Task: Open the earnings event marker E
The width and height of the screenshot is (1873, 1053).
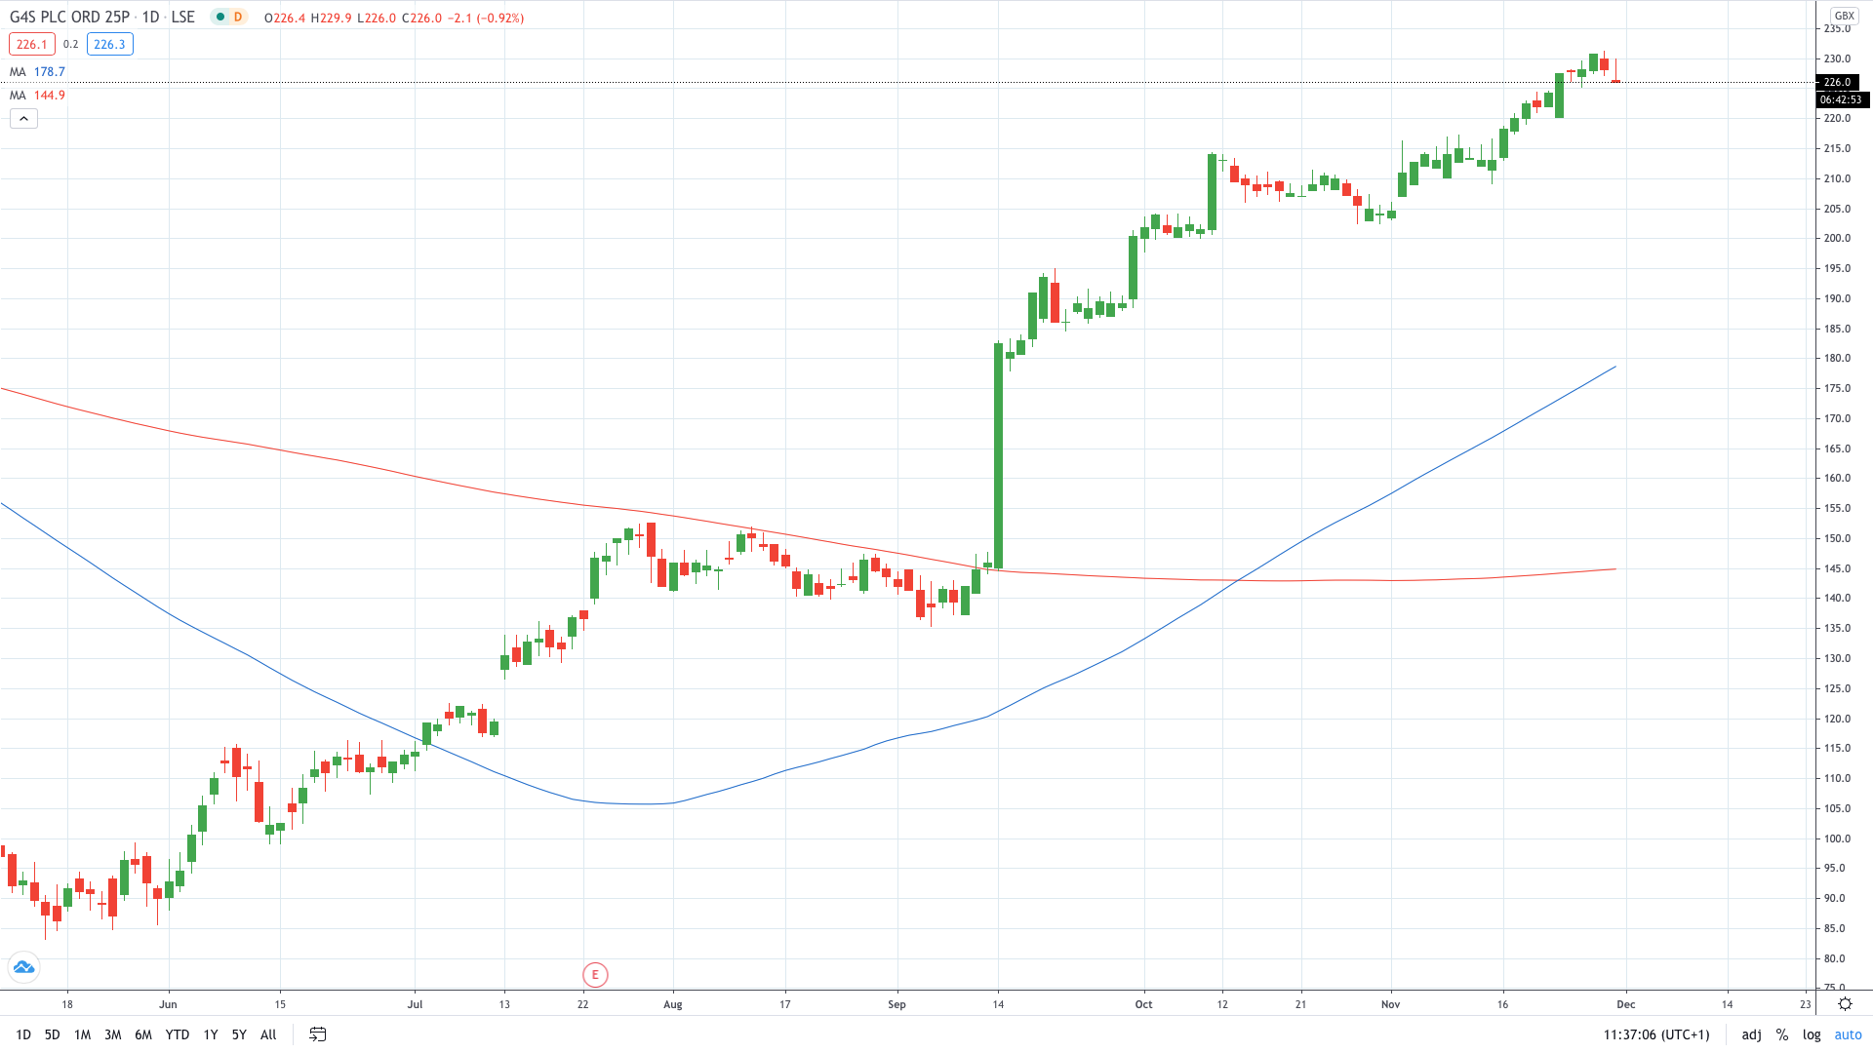Action: (x=595, y=974)
